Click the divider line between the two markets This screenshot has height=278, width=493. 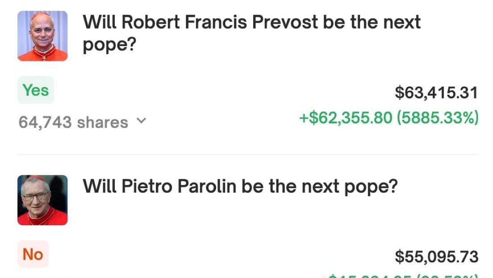point(248,155)
